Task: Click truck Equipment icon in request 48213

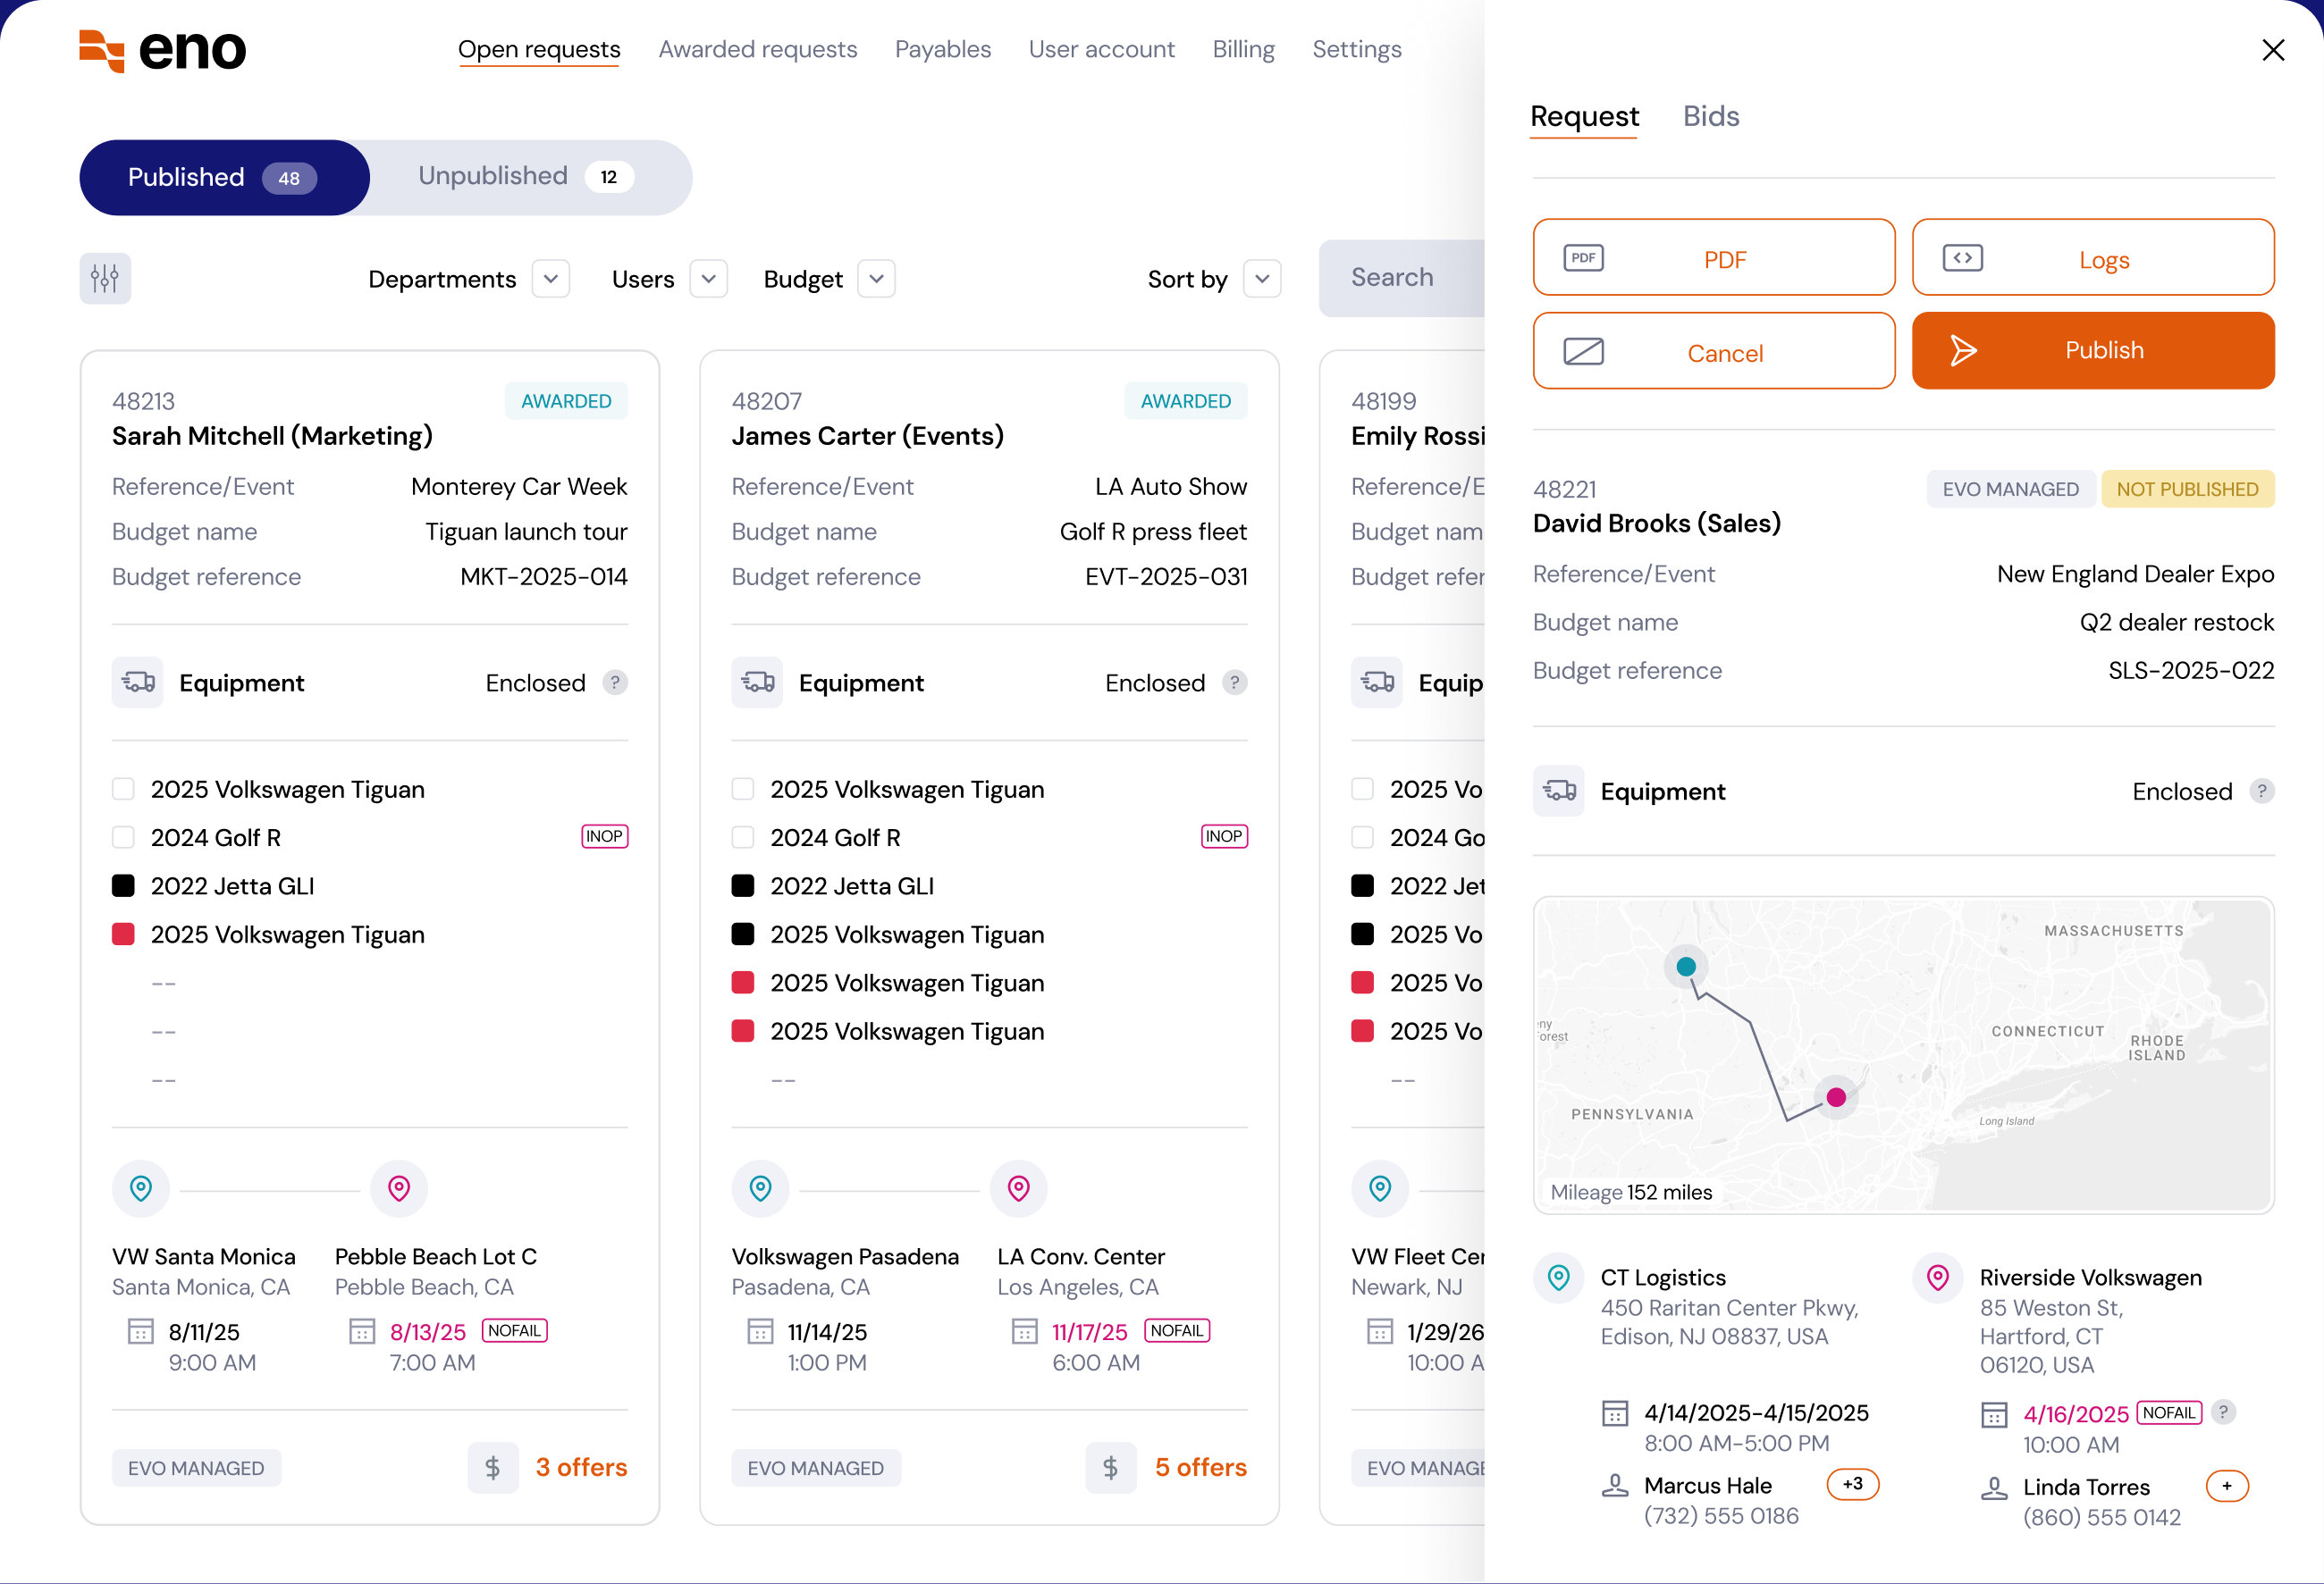Action: 138,683
